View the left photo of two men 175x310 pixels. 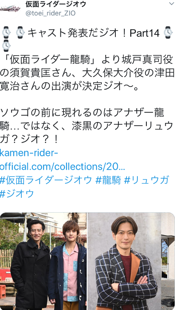(x=43, y=261)
